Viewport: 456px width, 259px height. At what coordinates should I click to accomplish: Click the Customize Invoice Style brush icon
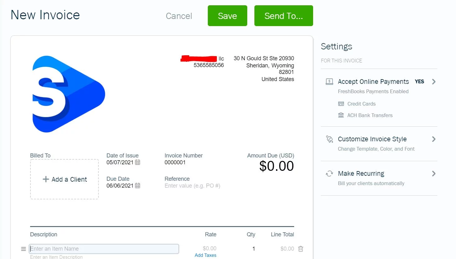tap(329, 139)
